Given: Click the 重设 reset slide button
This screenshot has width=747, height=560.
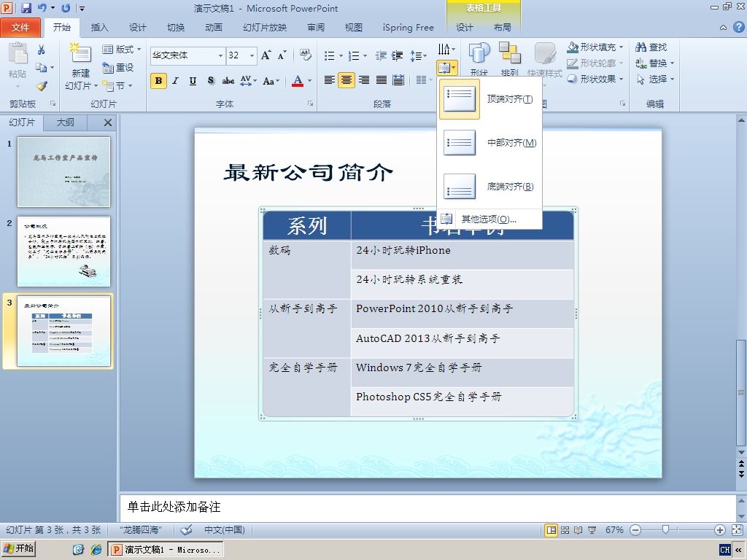Looking at the screenshot, I should coord(118,68).
